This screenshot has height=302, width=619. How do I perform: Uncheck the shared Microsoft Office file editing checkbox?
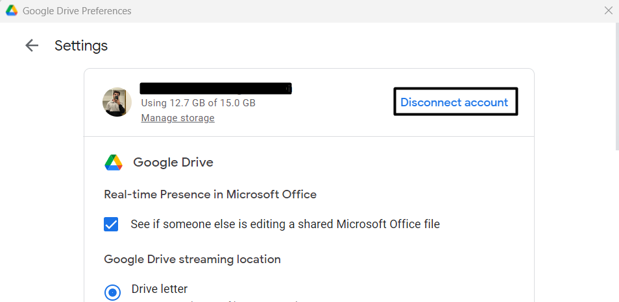point(112,224)
